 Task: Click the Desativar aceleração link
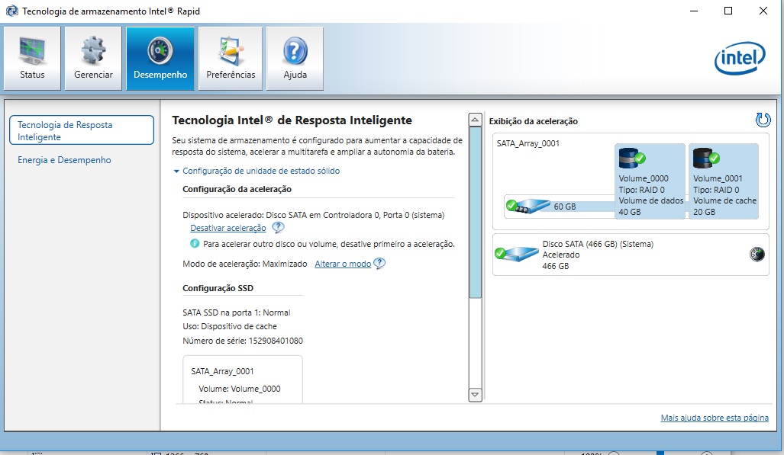[228, 228]
